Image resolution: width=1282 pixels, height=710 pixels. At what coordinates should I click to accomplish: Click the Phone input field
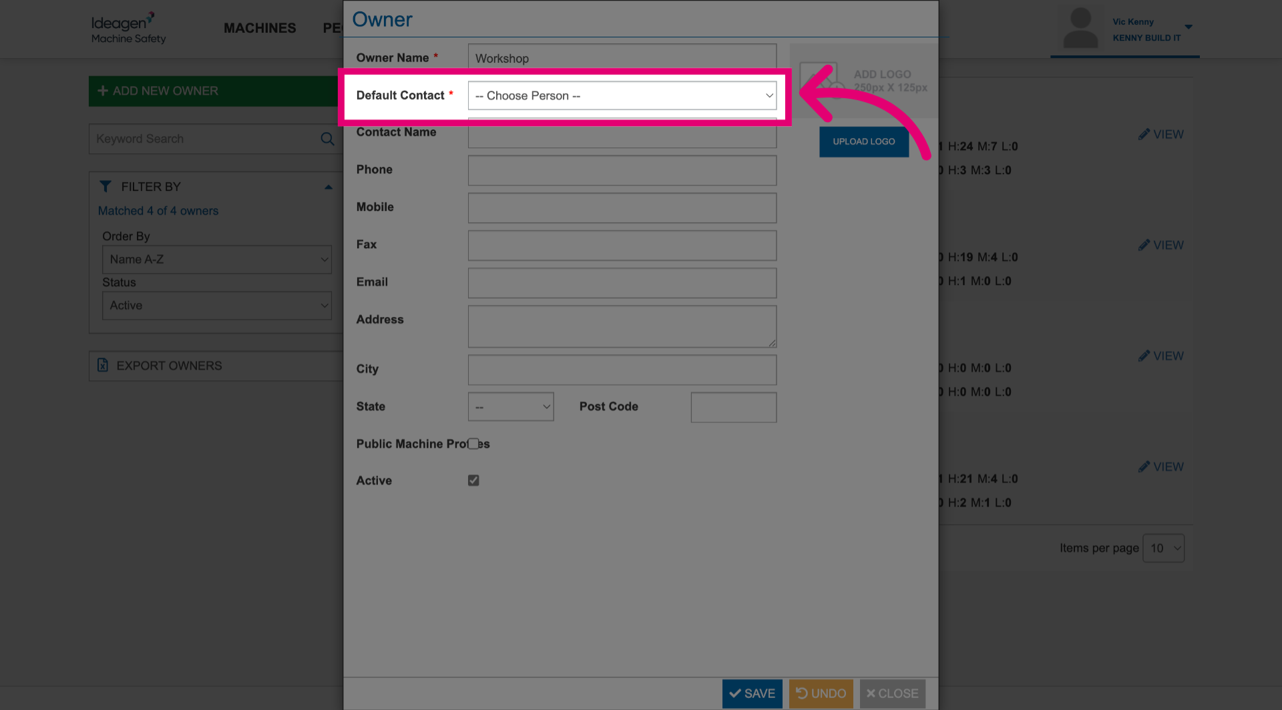point(622,170)
